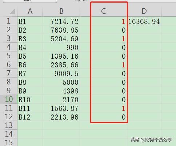176x146 pixels.
Task: Click the red 1 in row 3
Action: (x=123, y=39)
